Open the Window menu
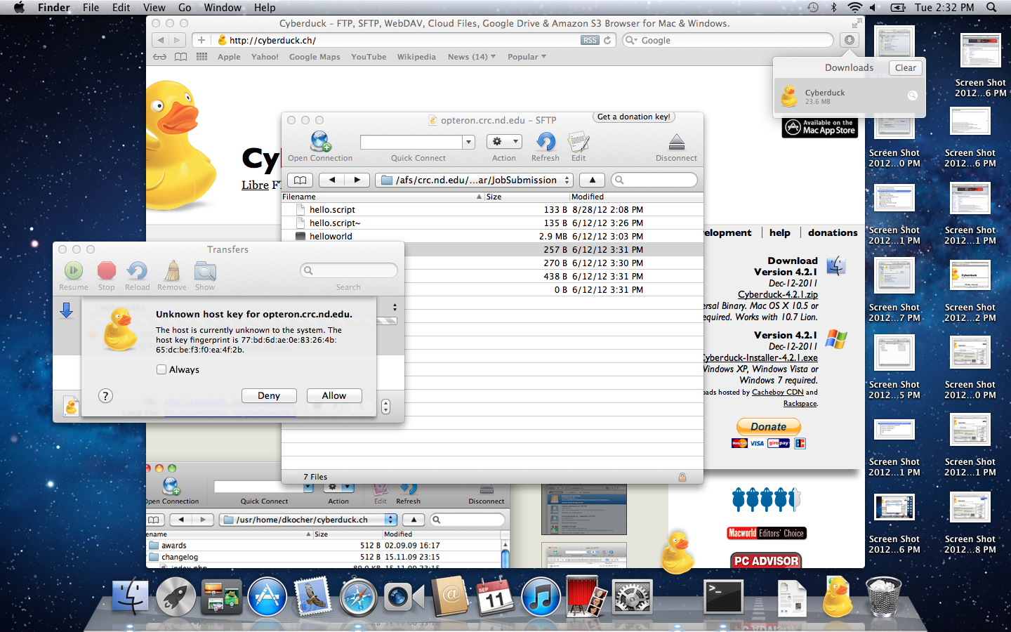The width and height of the screenshot is (1011, 632). tap(223, 8)
